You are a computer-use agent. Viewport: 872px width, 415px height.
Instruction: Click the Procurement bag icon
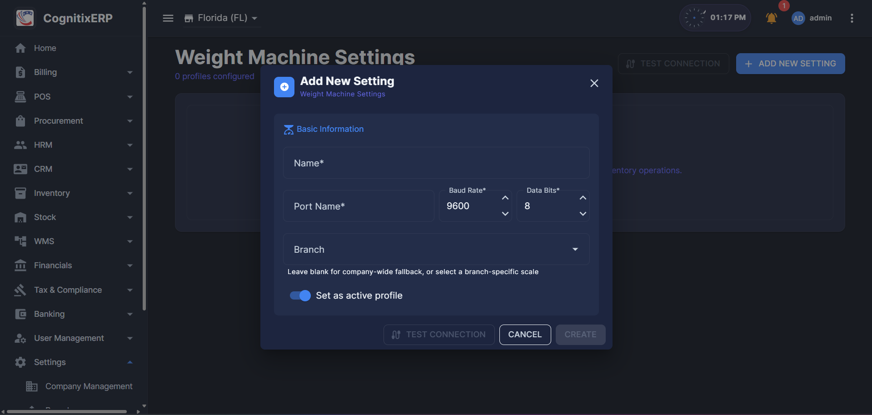click(20, 121)
